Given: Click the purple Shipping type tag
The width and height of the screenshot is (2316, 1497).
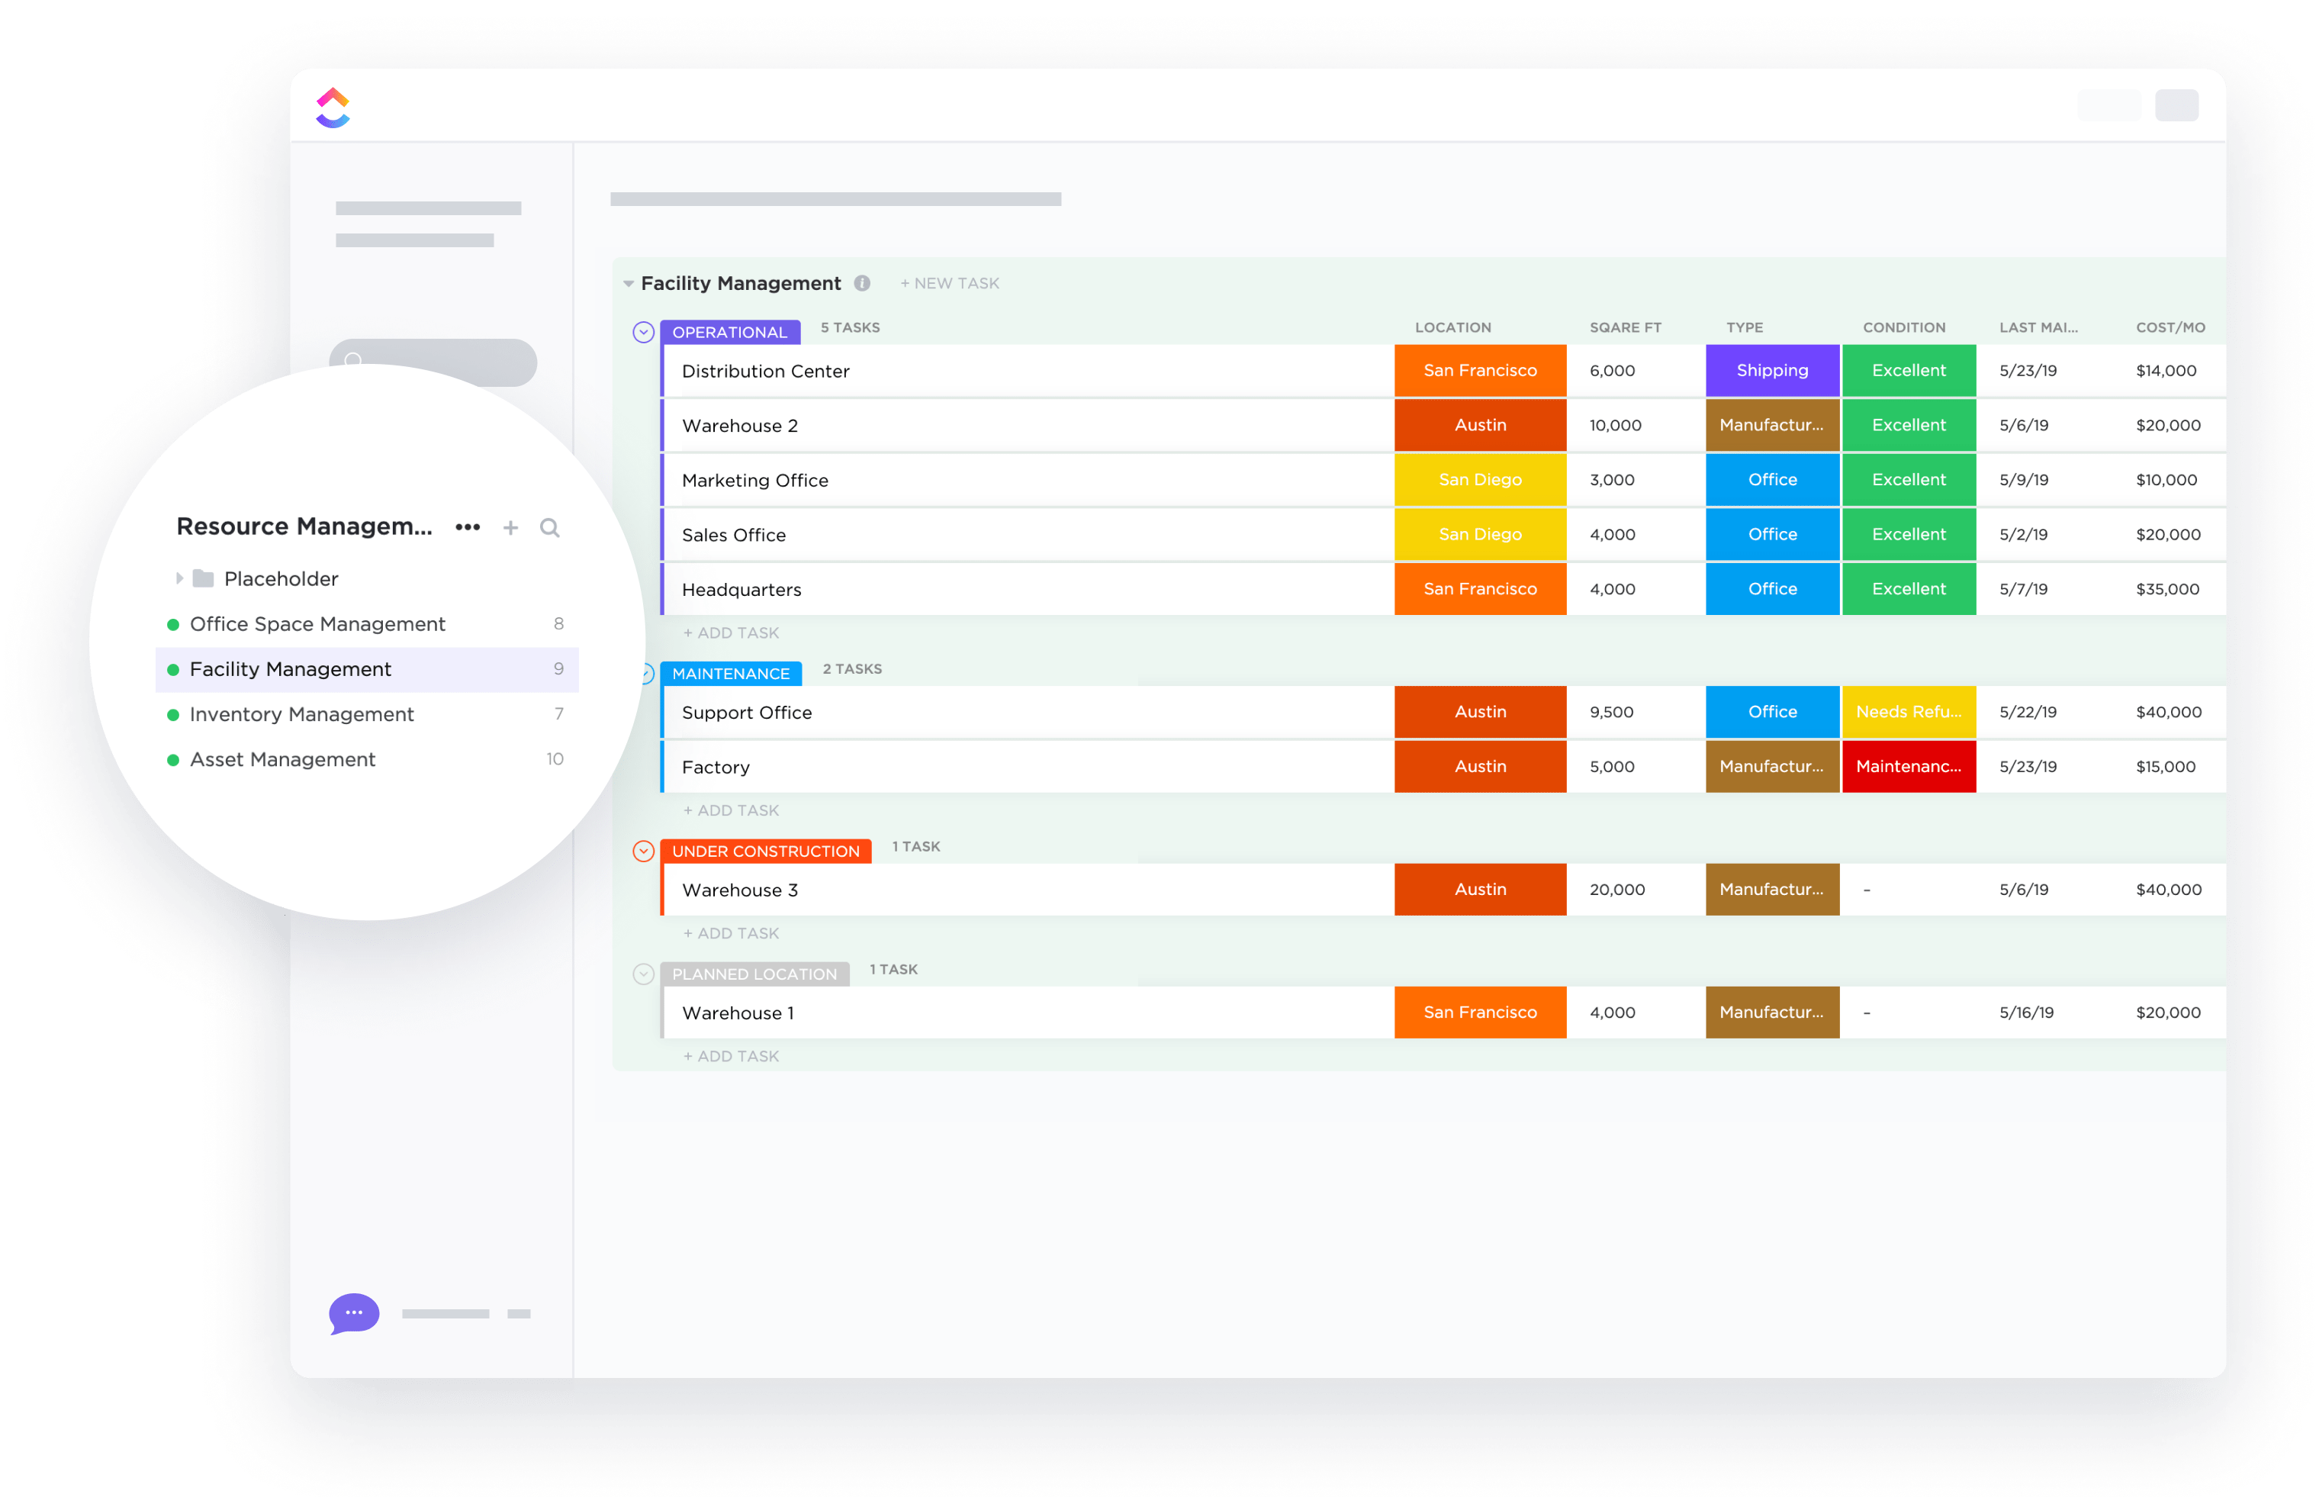Looking at the screenshot, I should tap(1772, 370).
